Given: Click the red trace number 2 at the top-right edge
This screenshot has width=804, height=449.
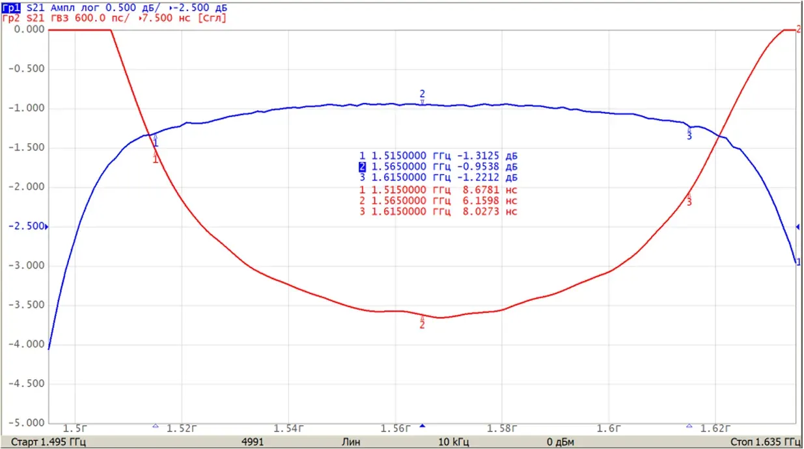Looking at the screenshot, I should (x=799, y=29).
